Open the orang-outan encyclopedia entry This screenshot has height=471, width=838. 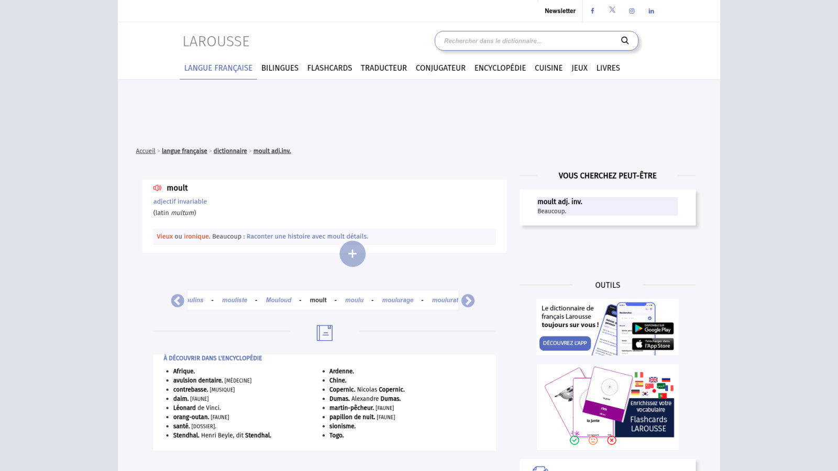(x=191, y=417)
